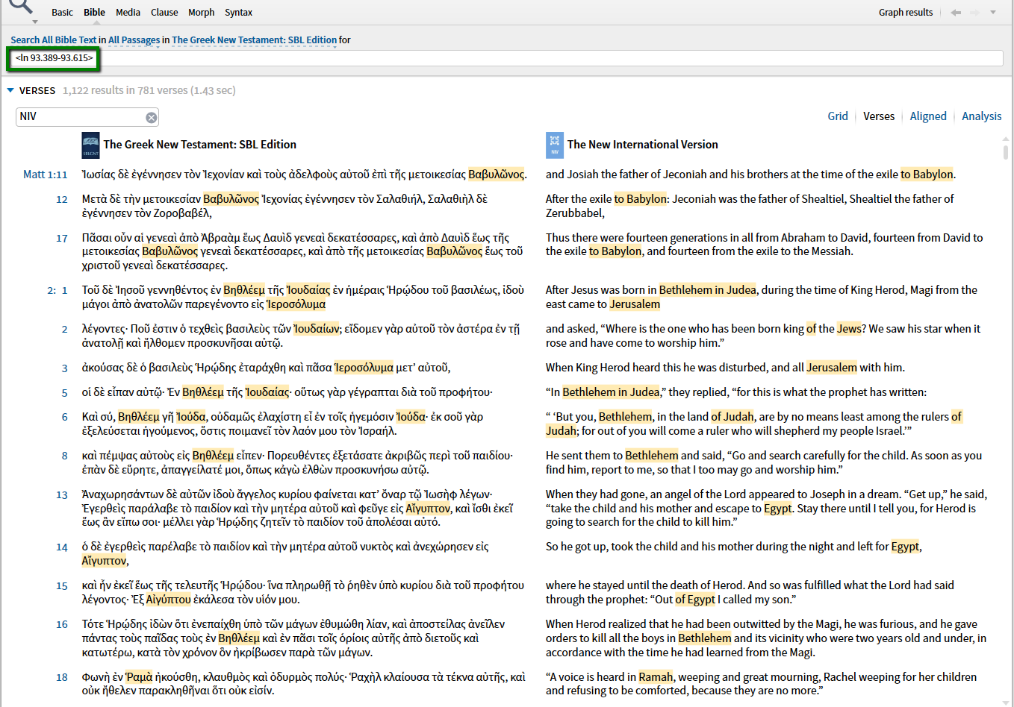Click the magnifying glass search icon

tap(22, 7)
